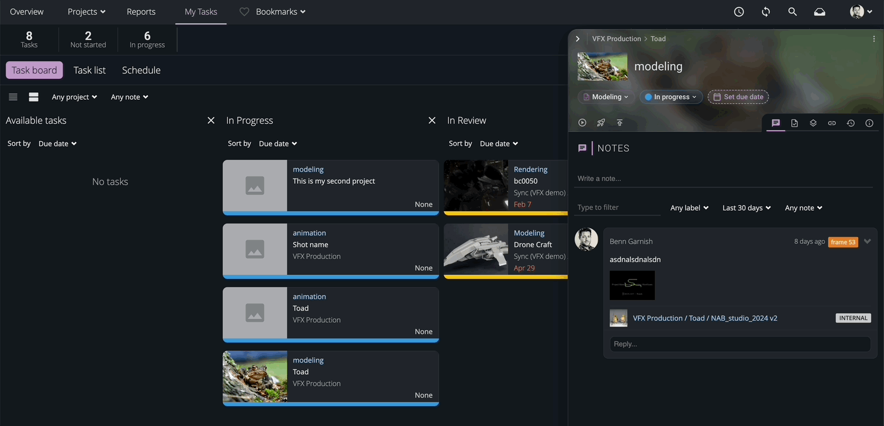Click the Links chain icon
The height and width of the screenshot is (426, 884).
coord(832,123)
